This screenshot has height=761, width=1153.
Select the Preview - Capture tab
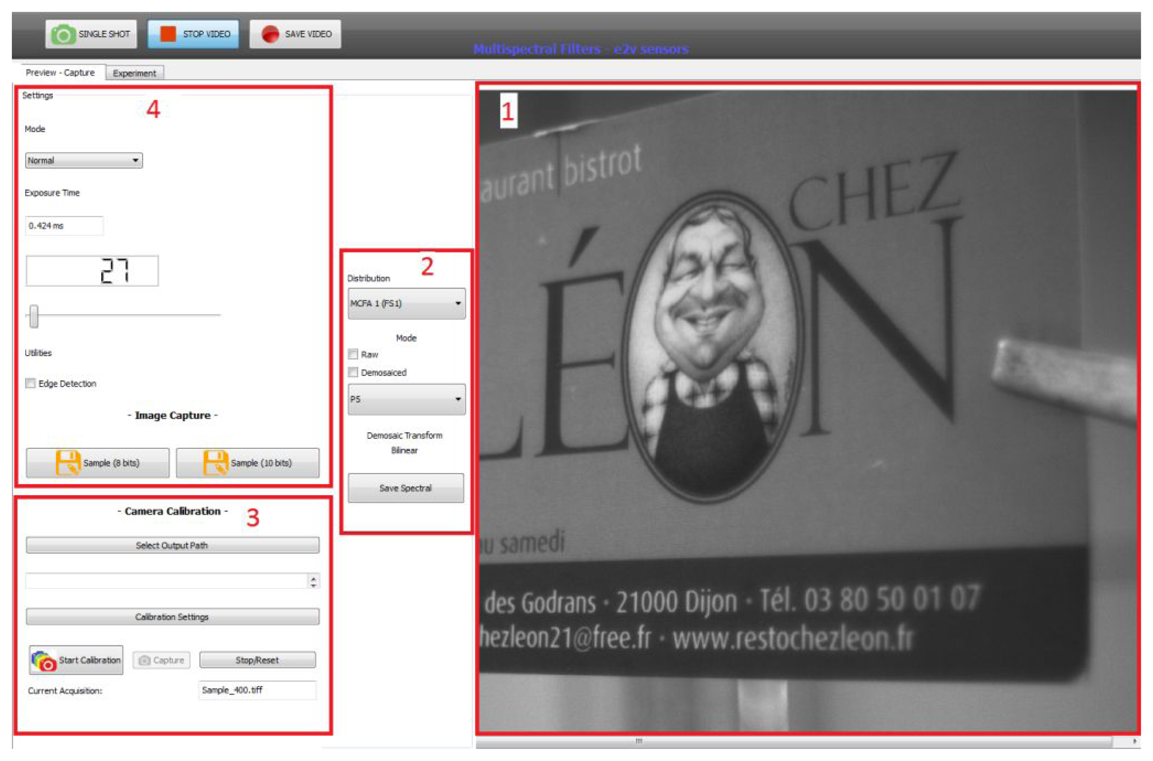(x=60, y=73)
